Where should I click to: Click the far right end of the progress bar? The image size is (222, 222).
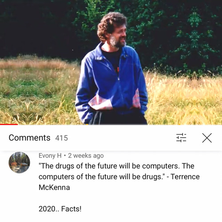221,124
